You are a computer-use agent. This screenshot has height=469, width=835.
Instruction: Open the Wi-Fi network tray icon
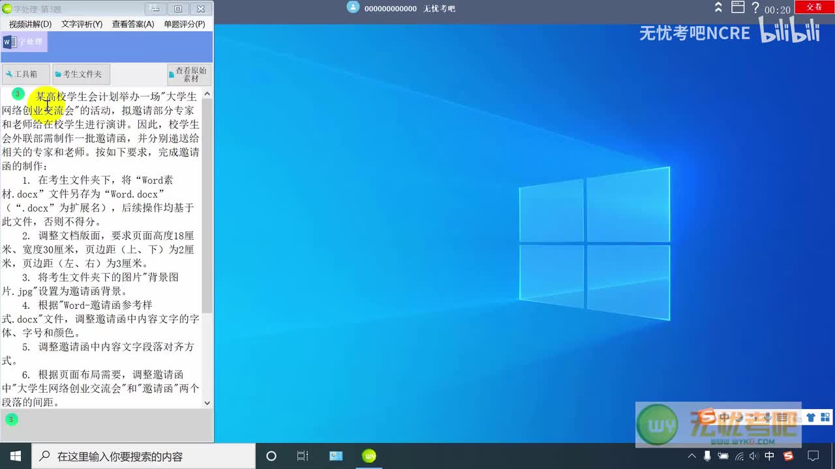(x=739, y=456)
